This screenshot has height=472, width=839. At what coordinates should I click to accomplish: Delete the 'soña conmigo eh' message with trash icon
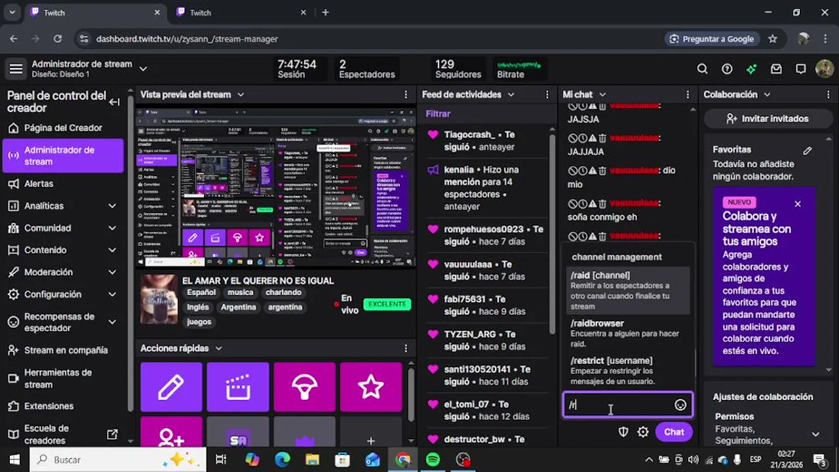tap(602, 204)
